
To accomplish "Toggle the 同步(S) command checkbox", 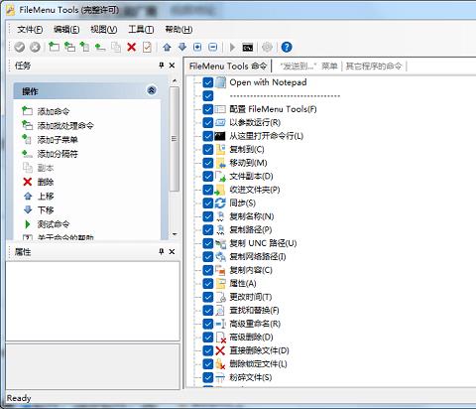I will (x=207, y=203).
